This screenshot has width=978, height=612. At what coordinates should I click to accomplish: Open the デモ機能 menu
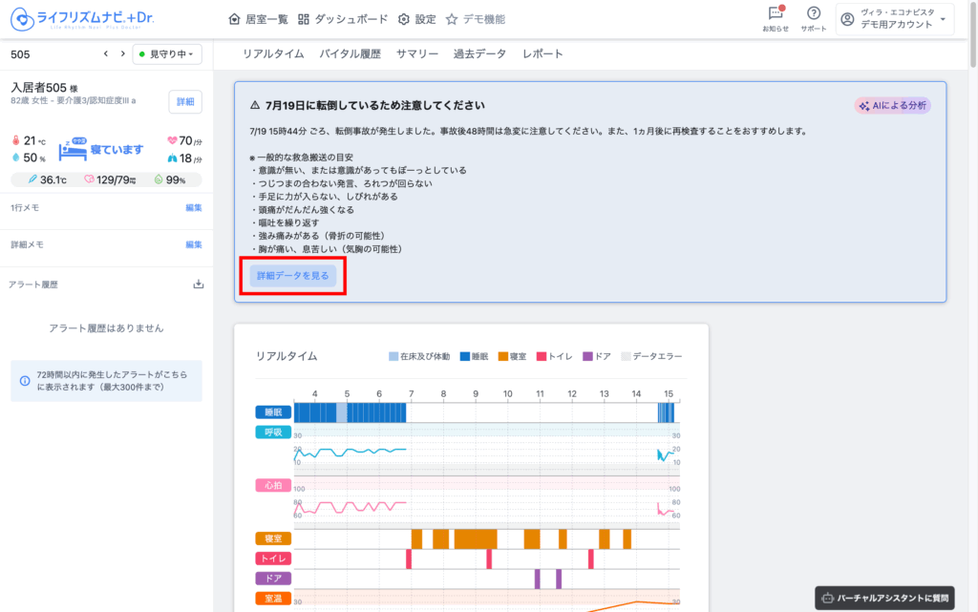point(476,19)
